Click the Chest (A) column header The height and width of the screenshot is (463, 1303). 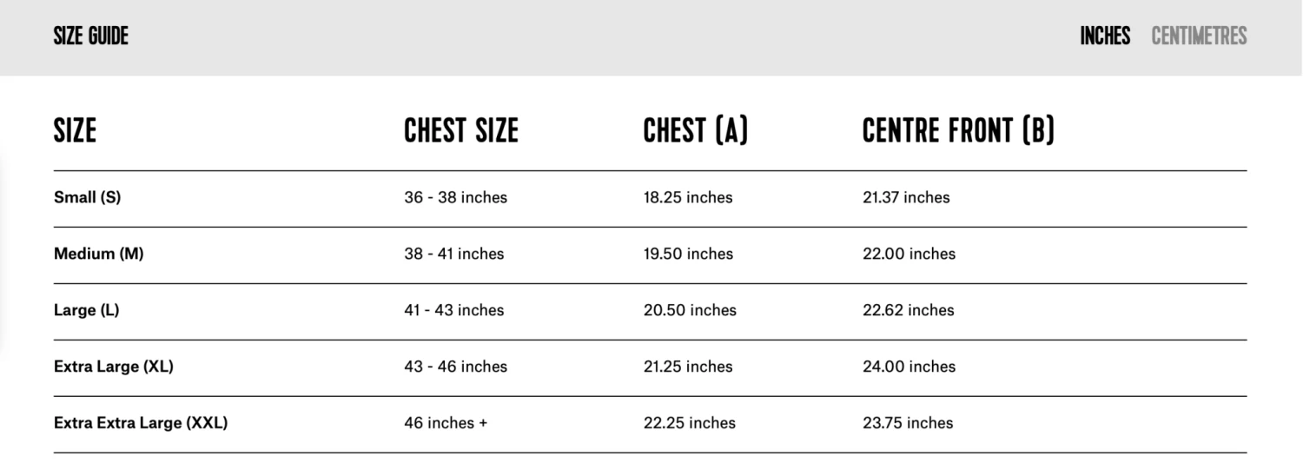[695, 131]
